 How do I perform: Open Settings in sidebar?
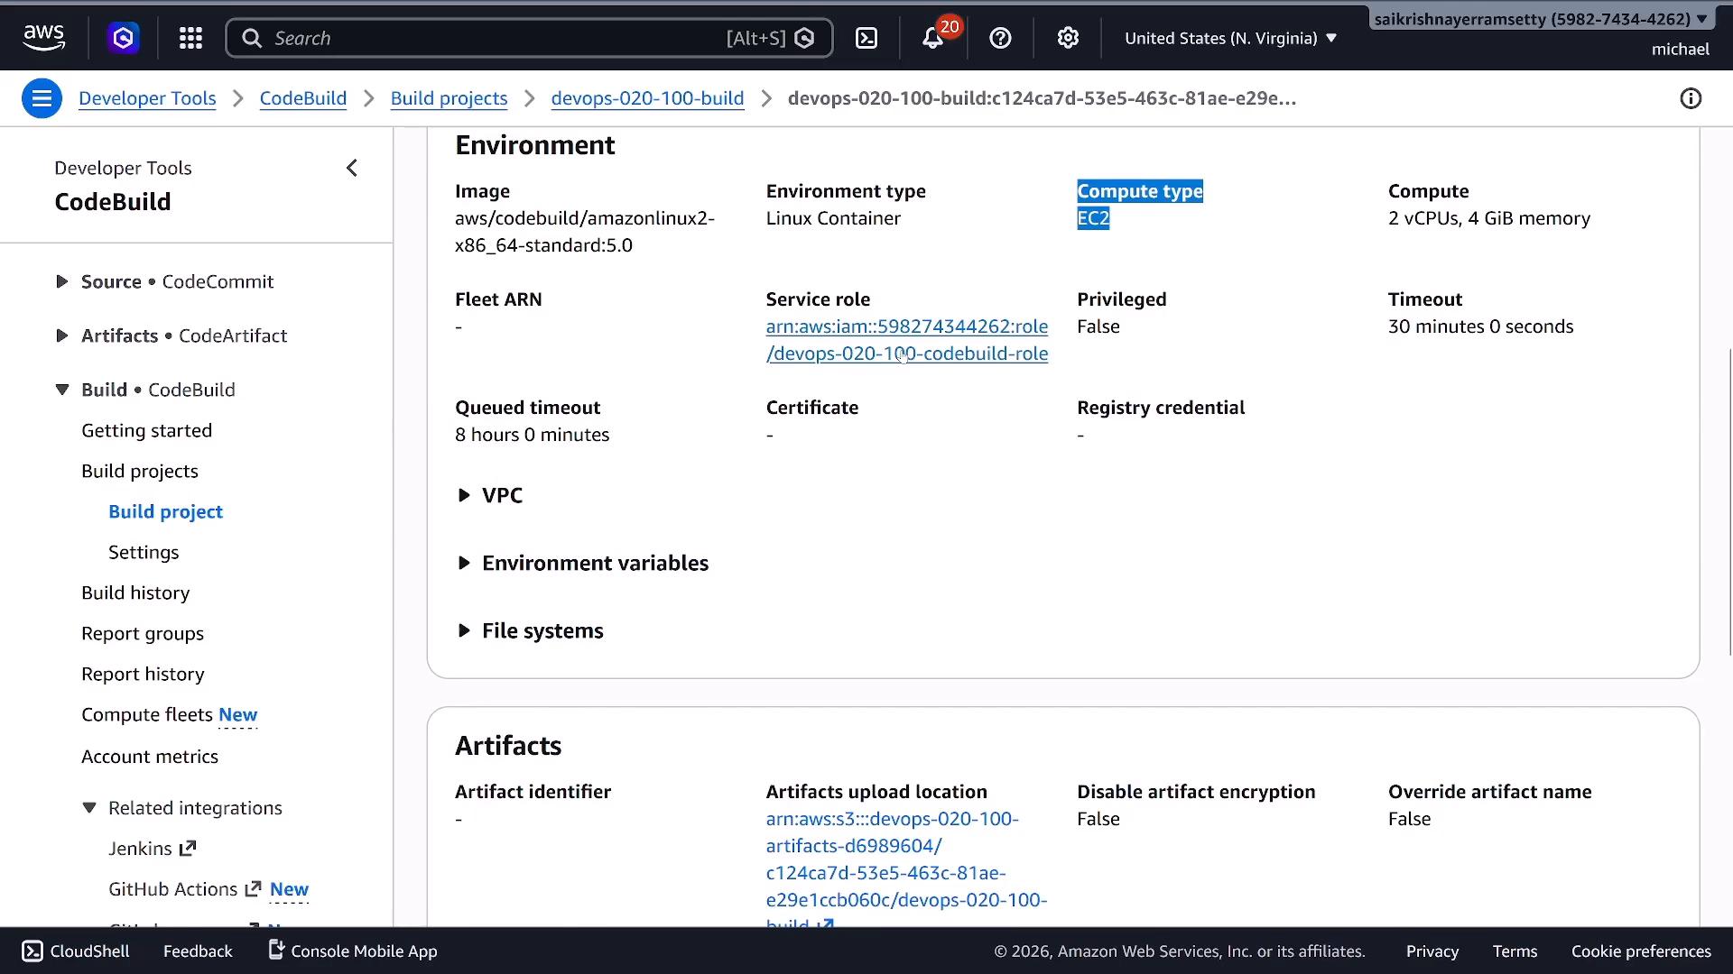click(144, 552)
